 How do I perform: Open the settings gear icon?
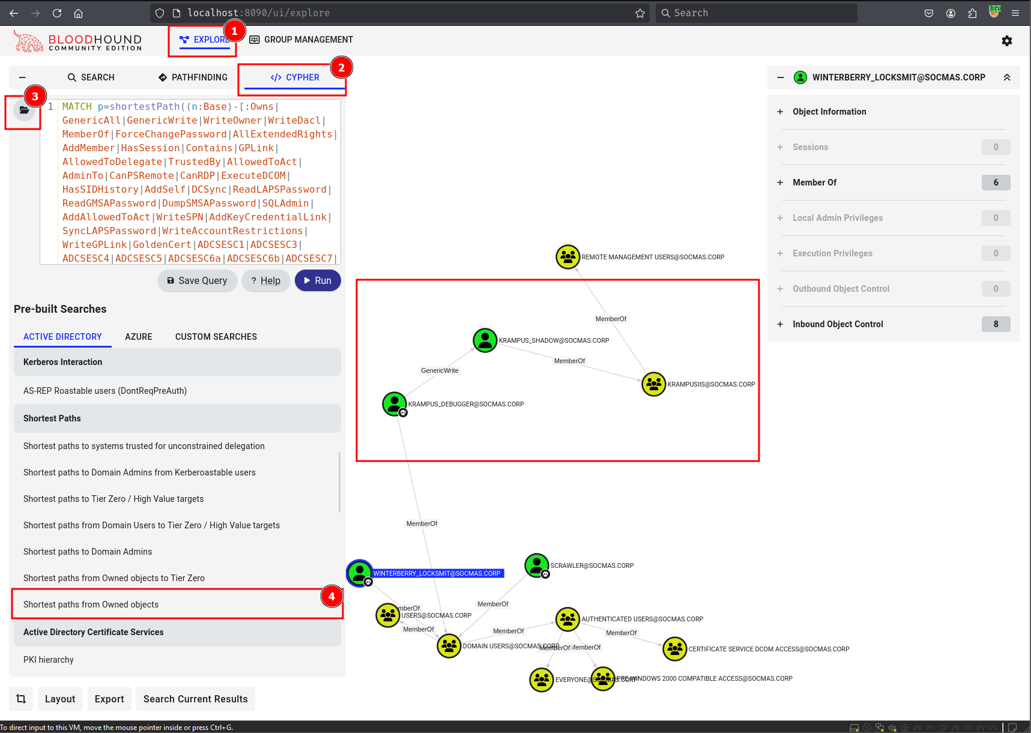[1007, 41]
